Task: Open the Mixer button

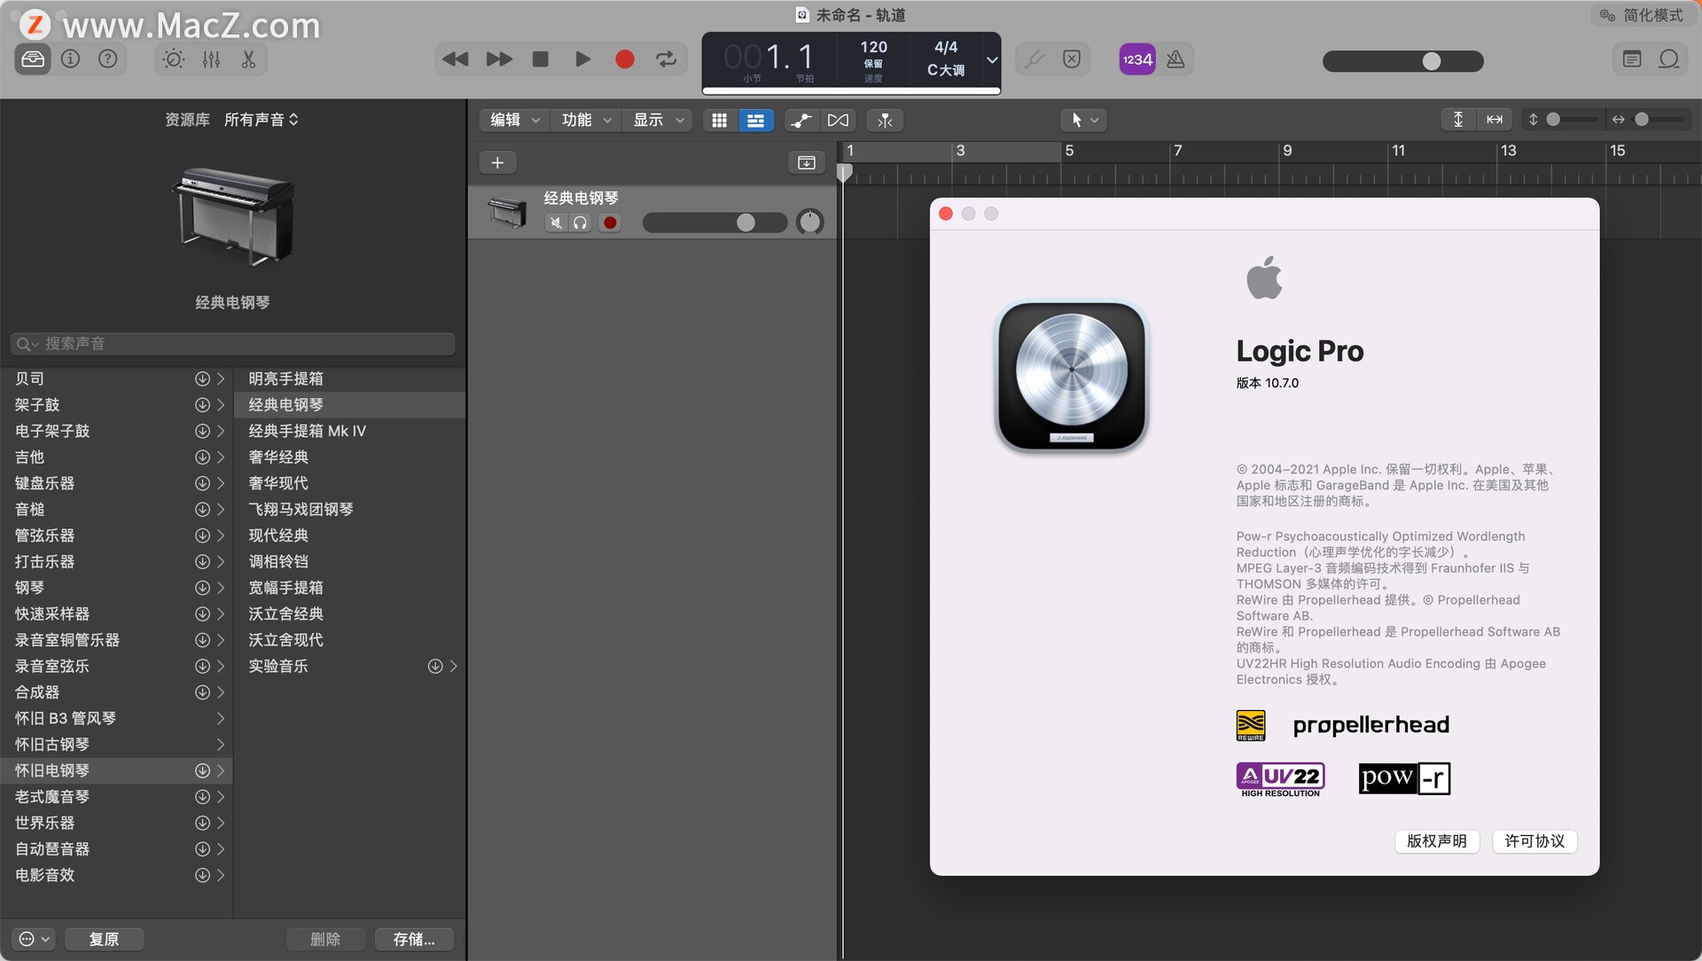Action: (211, 59)
